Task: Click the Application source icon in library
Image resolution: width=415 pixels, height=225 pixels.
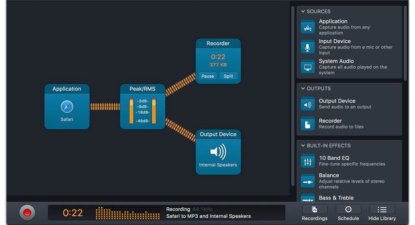Action: click(308, 27)
